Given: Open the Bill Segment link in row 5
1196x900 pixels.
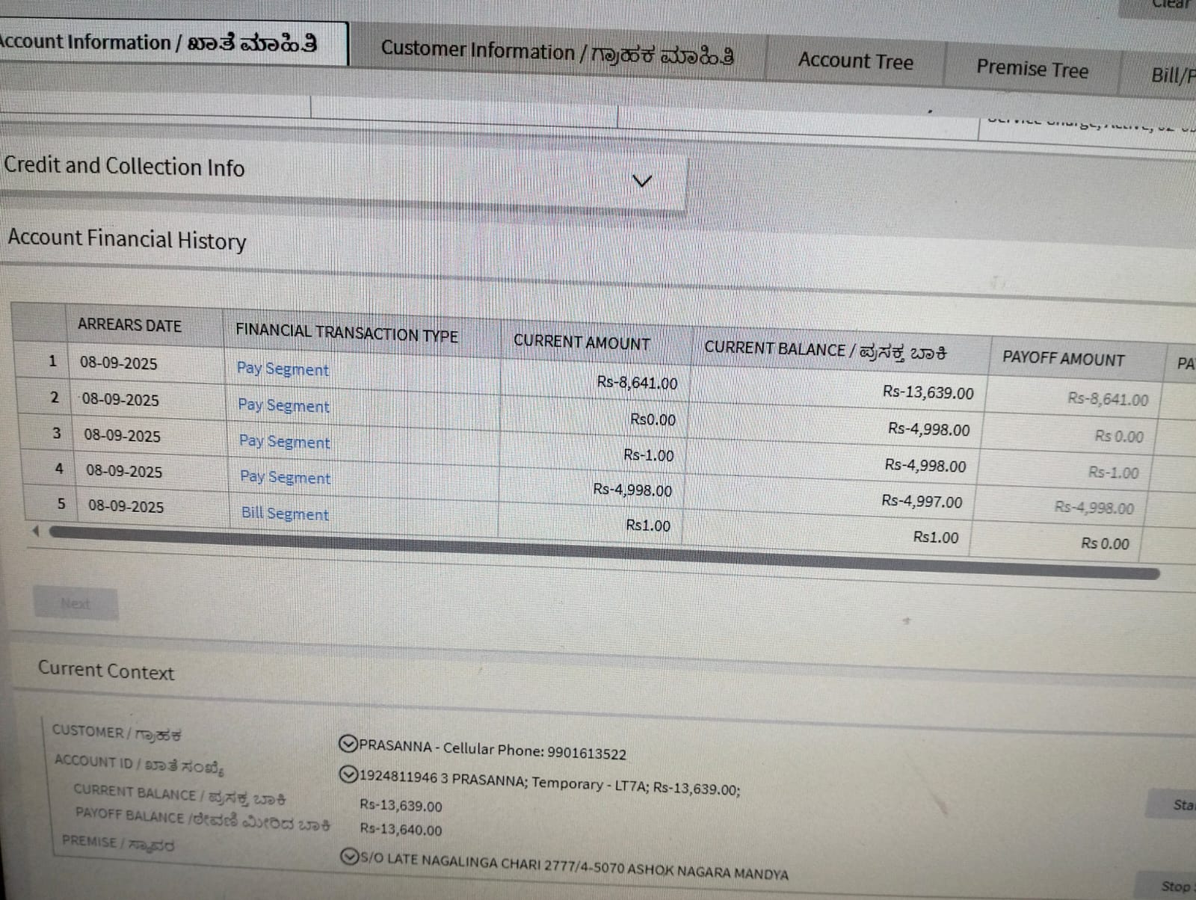Looking at the screenshot, I should coord(285,514).
